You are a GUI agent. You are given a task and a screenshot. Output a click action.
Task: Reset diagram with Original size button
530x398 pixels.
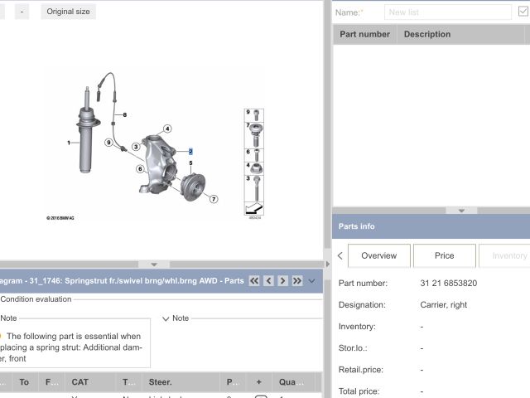coord(68,12)
